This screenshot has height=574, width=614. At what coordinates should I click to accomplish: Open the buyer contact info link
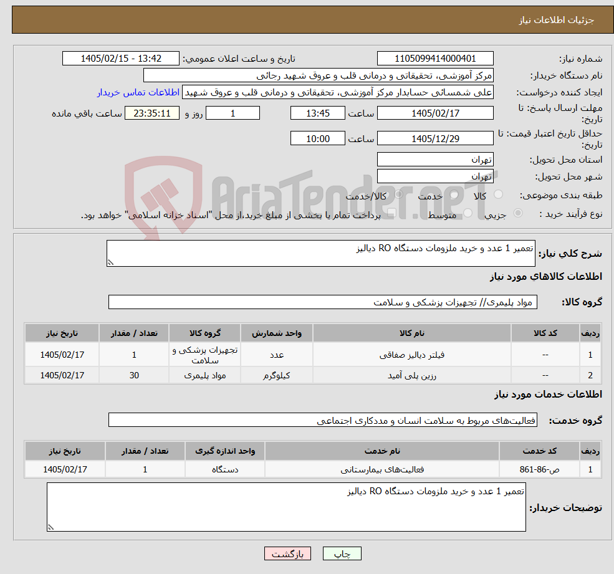click(x=138, y=92)
